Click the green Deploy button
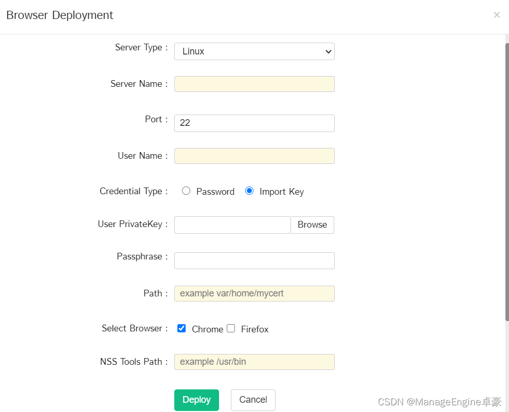The height and width of the screenshot is (412, 509). pos(196,400)
